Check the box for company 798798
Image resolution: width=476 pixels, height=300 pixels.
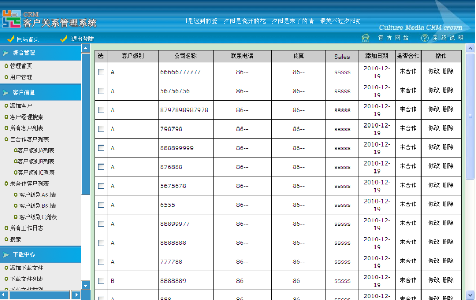(101, 129)
